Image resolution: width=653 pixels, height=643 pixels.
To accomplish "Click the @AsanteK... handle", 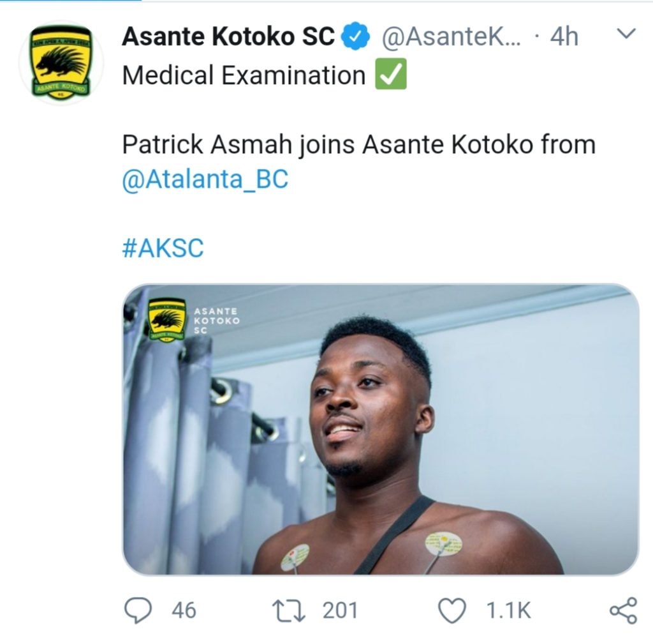I will click(451, 37).
